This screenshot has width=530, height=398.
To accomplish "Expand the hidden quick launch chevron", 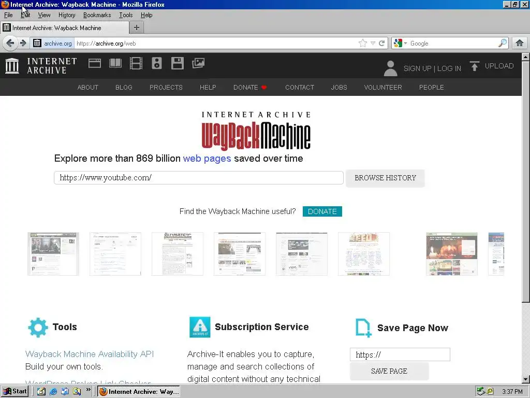I will (88, 390).
